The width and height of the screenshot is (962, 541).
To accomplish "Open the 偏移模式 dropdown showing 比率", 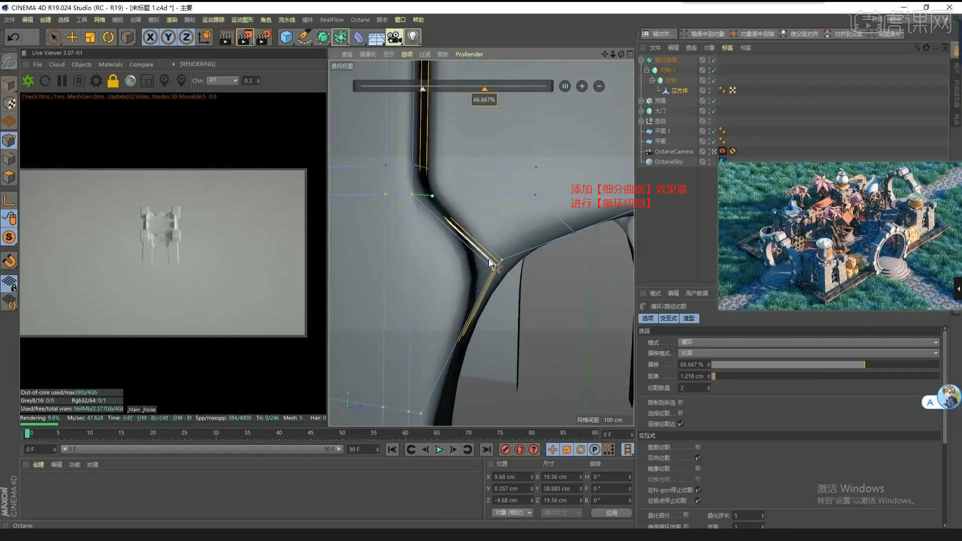I will click(807, 353).
